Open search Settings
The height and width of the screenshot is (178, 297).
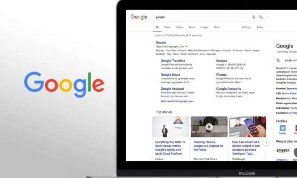coord(246,27)
